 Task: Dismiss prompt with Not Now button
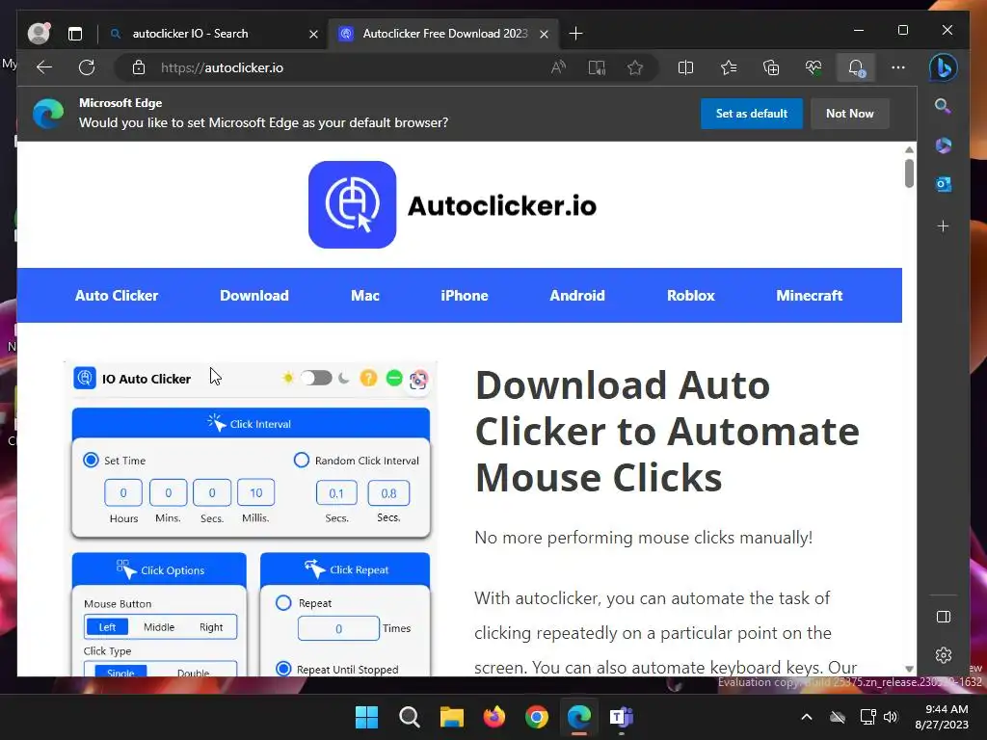(x=850, y=114)
